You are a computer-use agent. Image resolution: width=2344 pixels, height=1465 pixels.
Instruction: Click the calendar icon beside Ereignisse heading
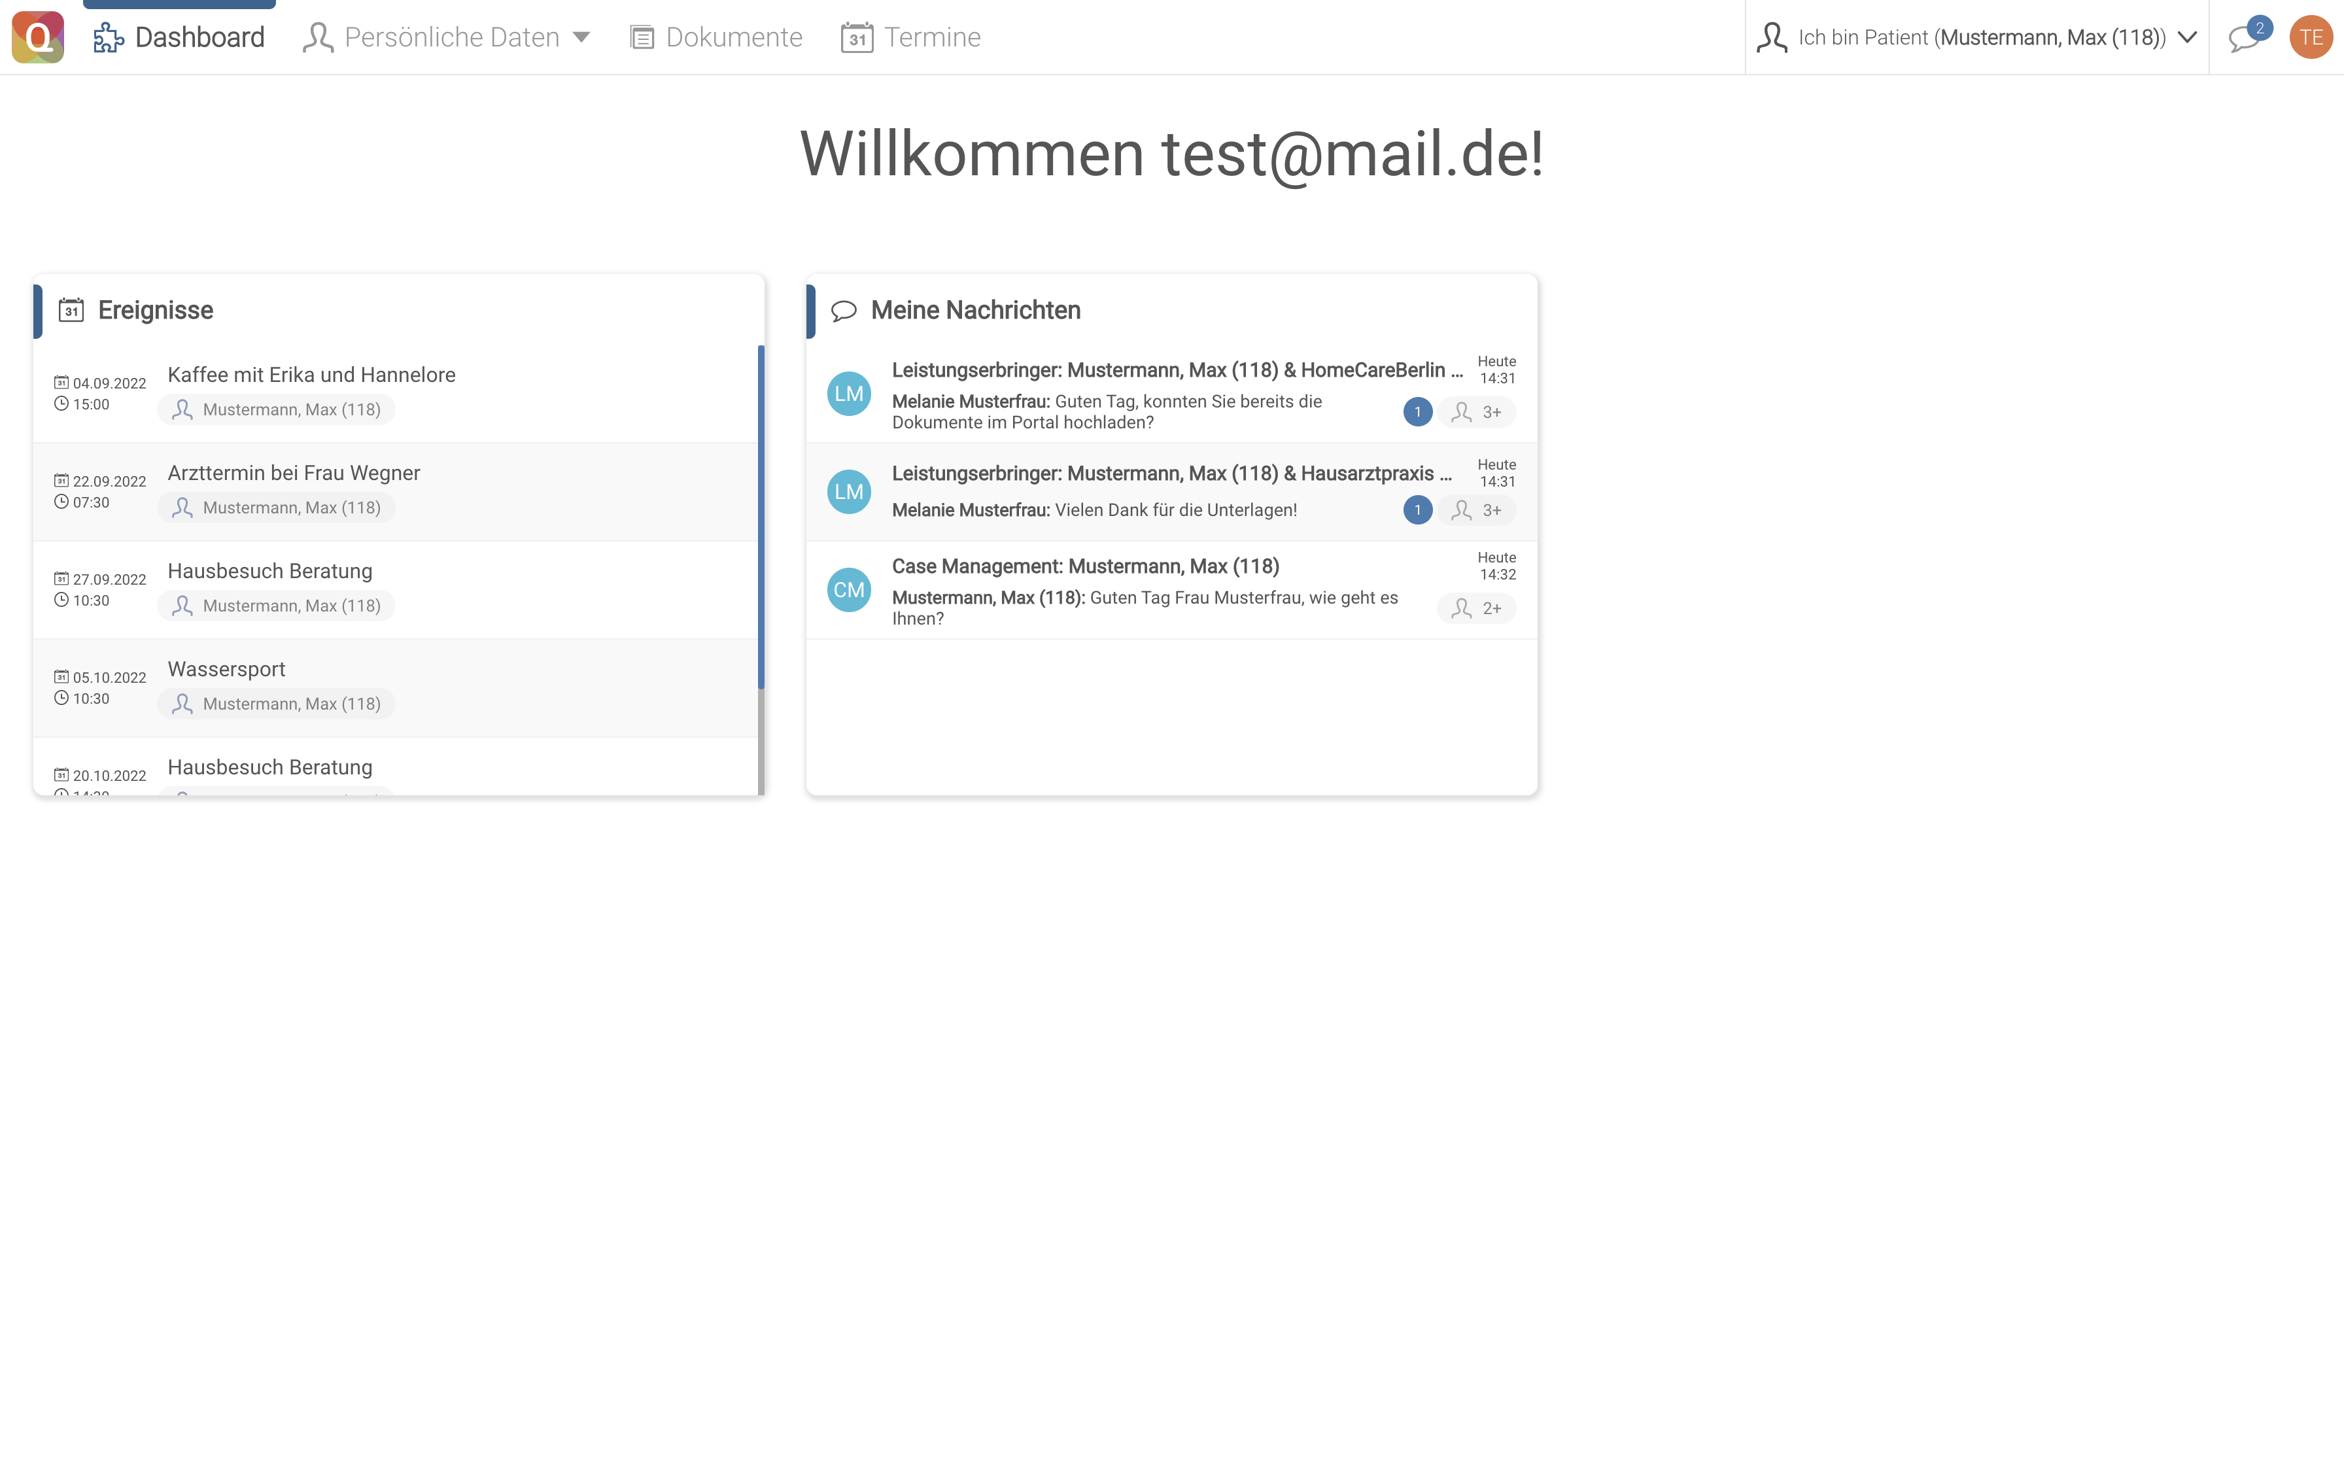71,310
